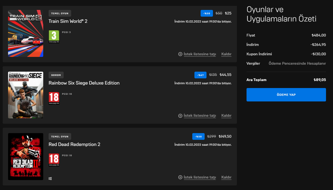
Task: Click the discounted price ₺149,50
Action: [x=225, y=136]
